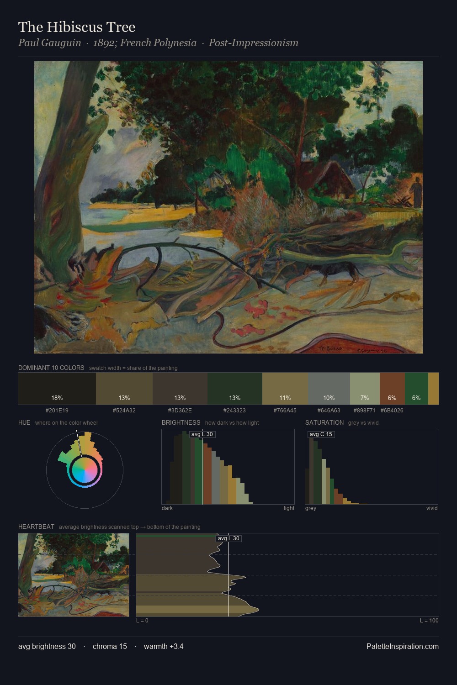Click the avg brightness 30 footer stat
457x685 pixels.
pos(47,646)
